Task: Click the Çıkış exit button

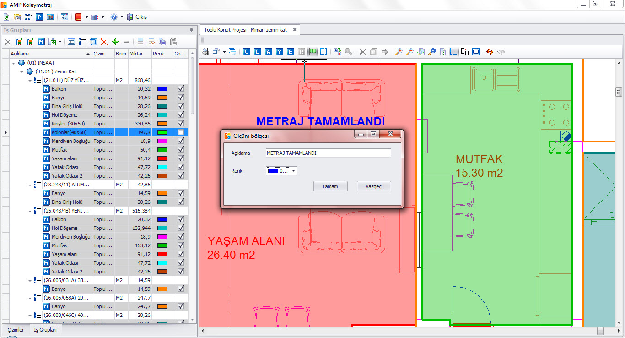Action: [137, 17]
